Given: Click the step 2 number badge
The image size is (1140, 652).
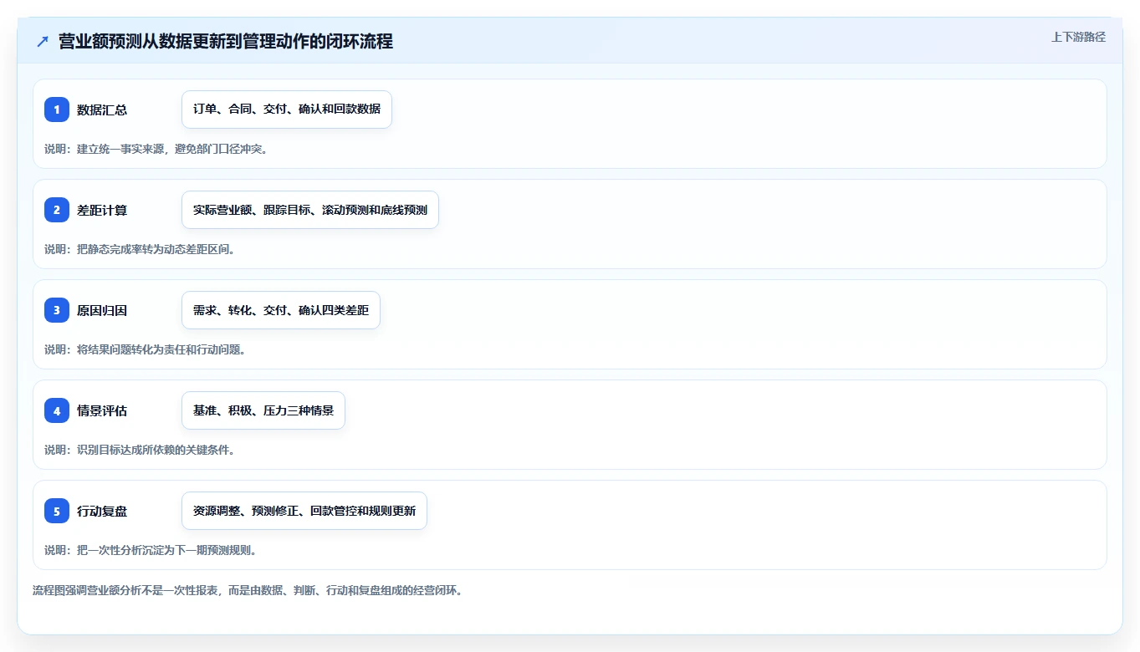Looking at the screenshot, I should (x=57, y=210).
